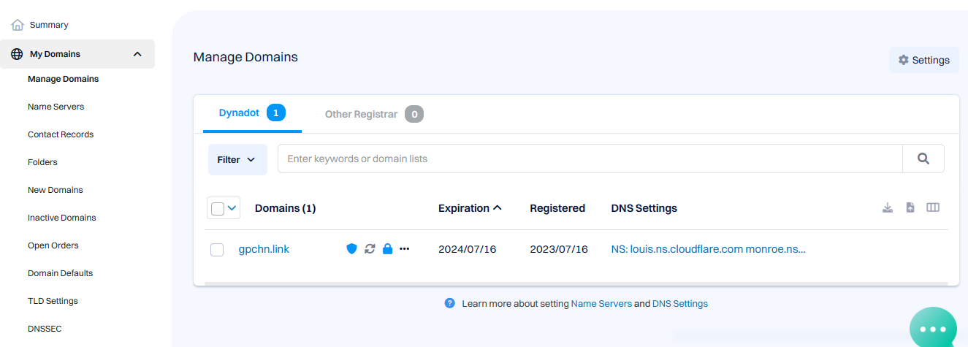The width and height of the screenshot is (968, 347).
Task: Collapse the My Domains sidebar section
Action: pos(137,54)
